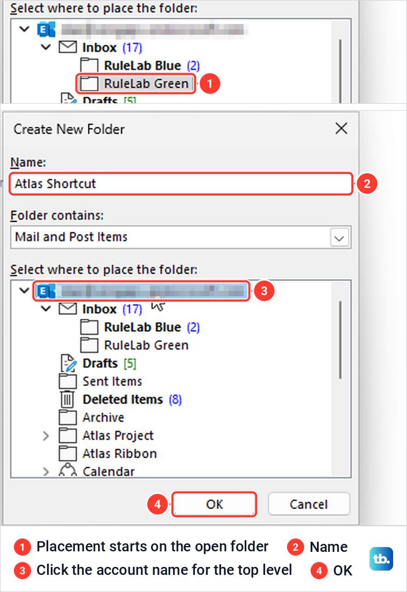Select the Sent Items folder
This screenshot has height=592, width=407.
112,381
